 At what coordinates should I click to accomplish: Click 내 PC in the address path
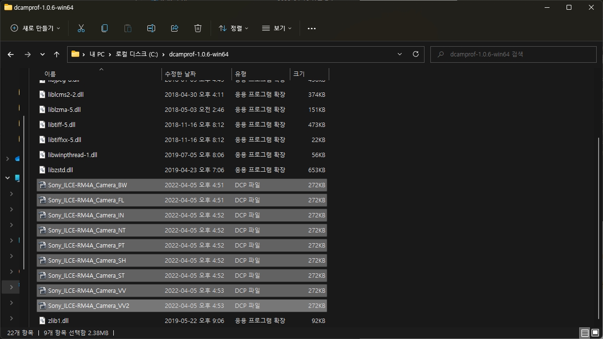97,54
